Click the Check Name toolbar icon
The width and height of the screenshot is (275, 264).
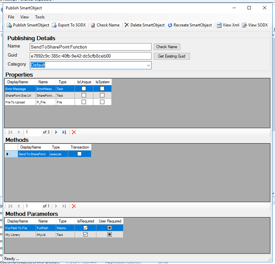click(x=93, y=25)
